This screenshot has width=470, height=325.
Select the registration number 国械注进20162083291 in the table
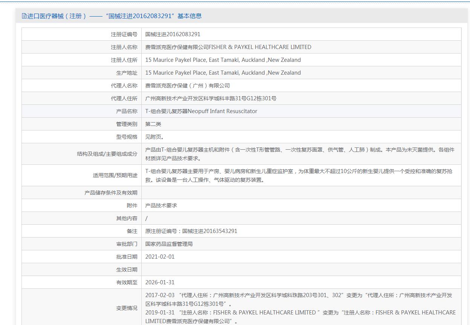[x=173, y=34]
